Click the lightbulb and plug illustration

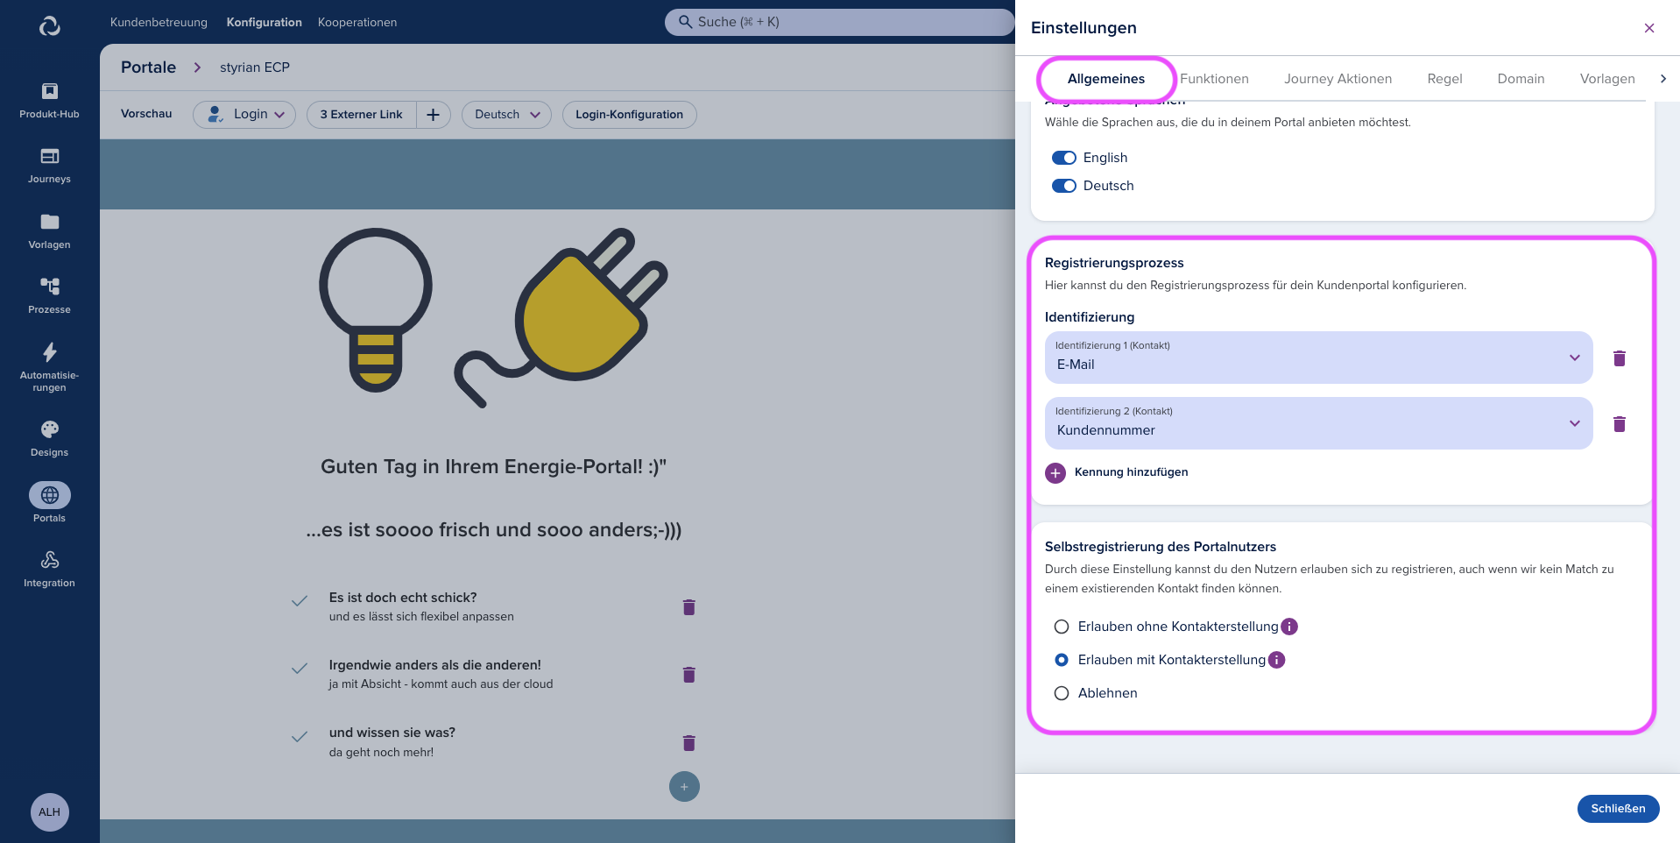click(493, 317)
